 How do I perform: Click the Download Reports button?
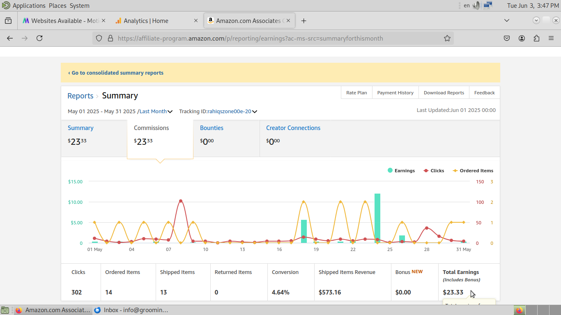point(444,93)
